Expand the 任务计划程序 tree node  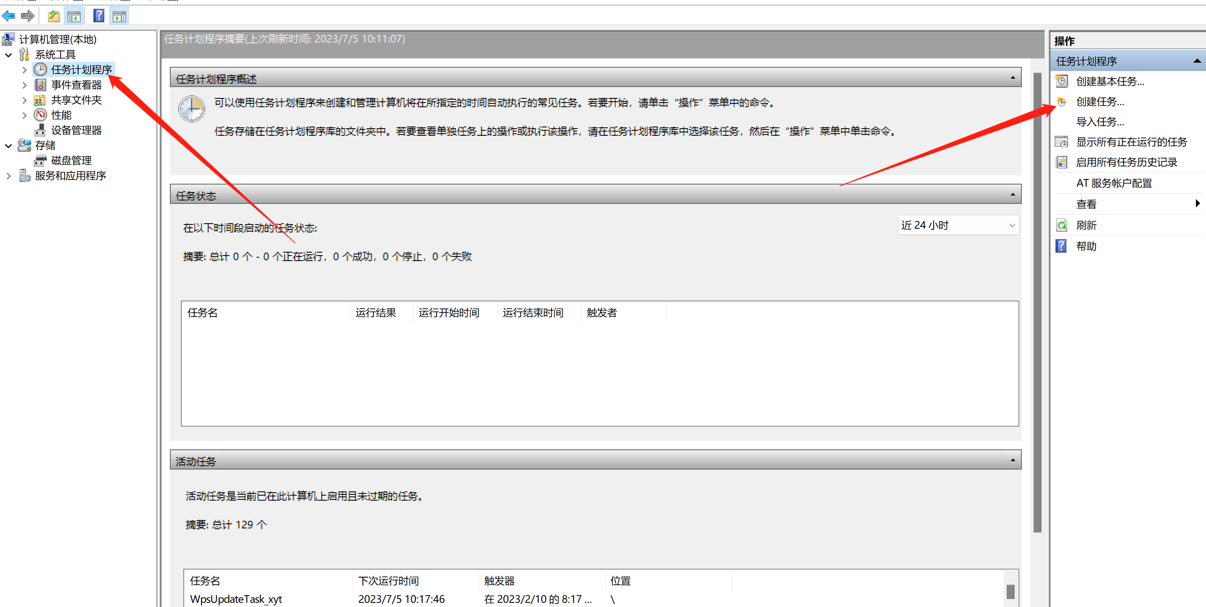(24, 70)
